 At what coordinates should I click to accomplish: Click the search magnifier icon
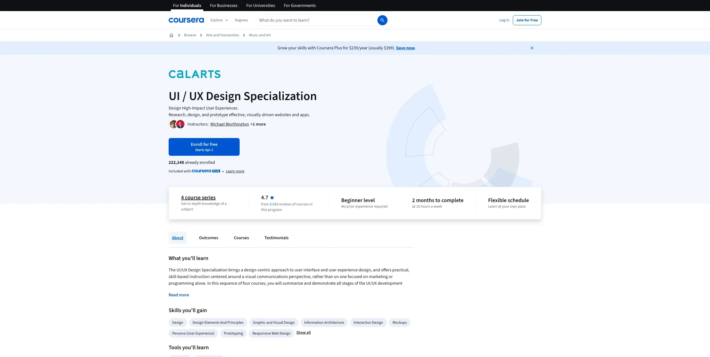click(382, 20)
